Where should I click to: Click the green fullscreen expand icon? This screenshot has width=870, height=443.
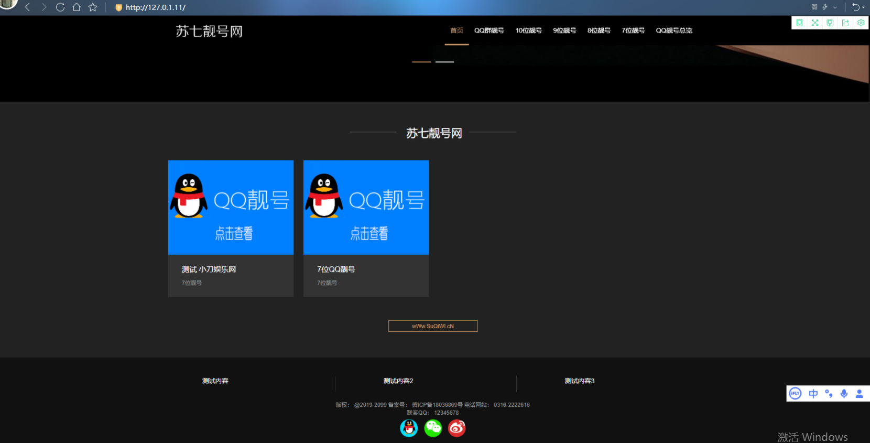tap(814, 23)
